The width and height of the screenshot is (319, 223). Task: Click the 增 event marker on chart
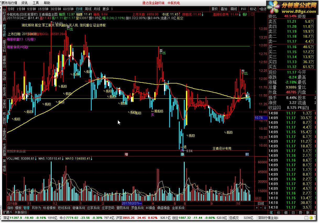[x=126, y=154]
